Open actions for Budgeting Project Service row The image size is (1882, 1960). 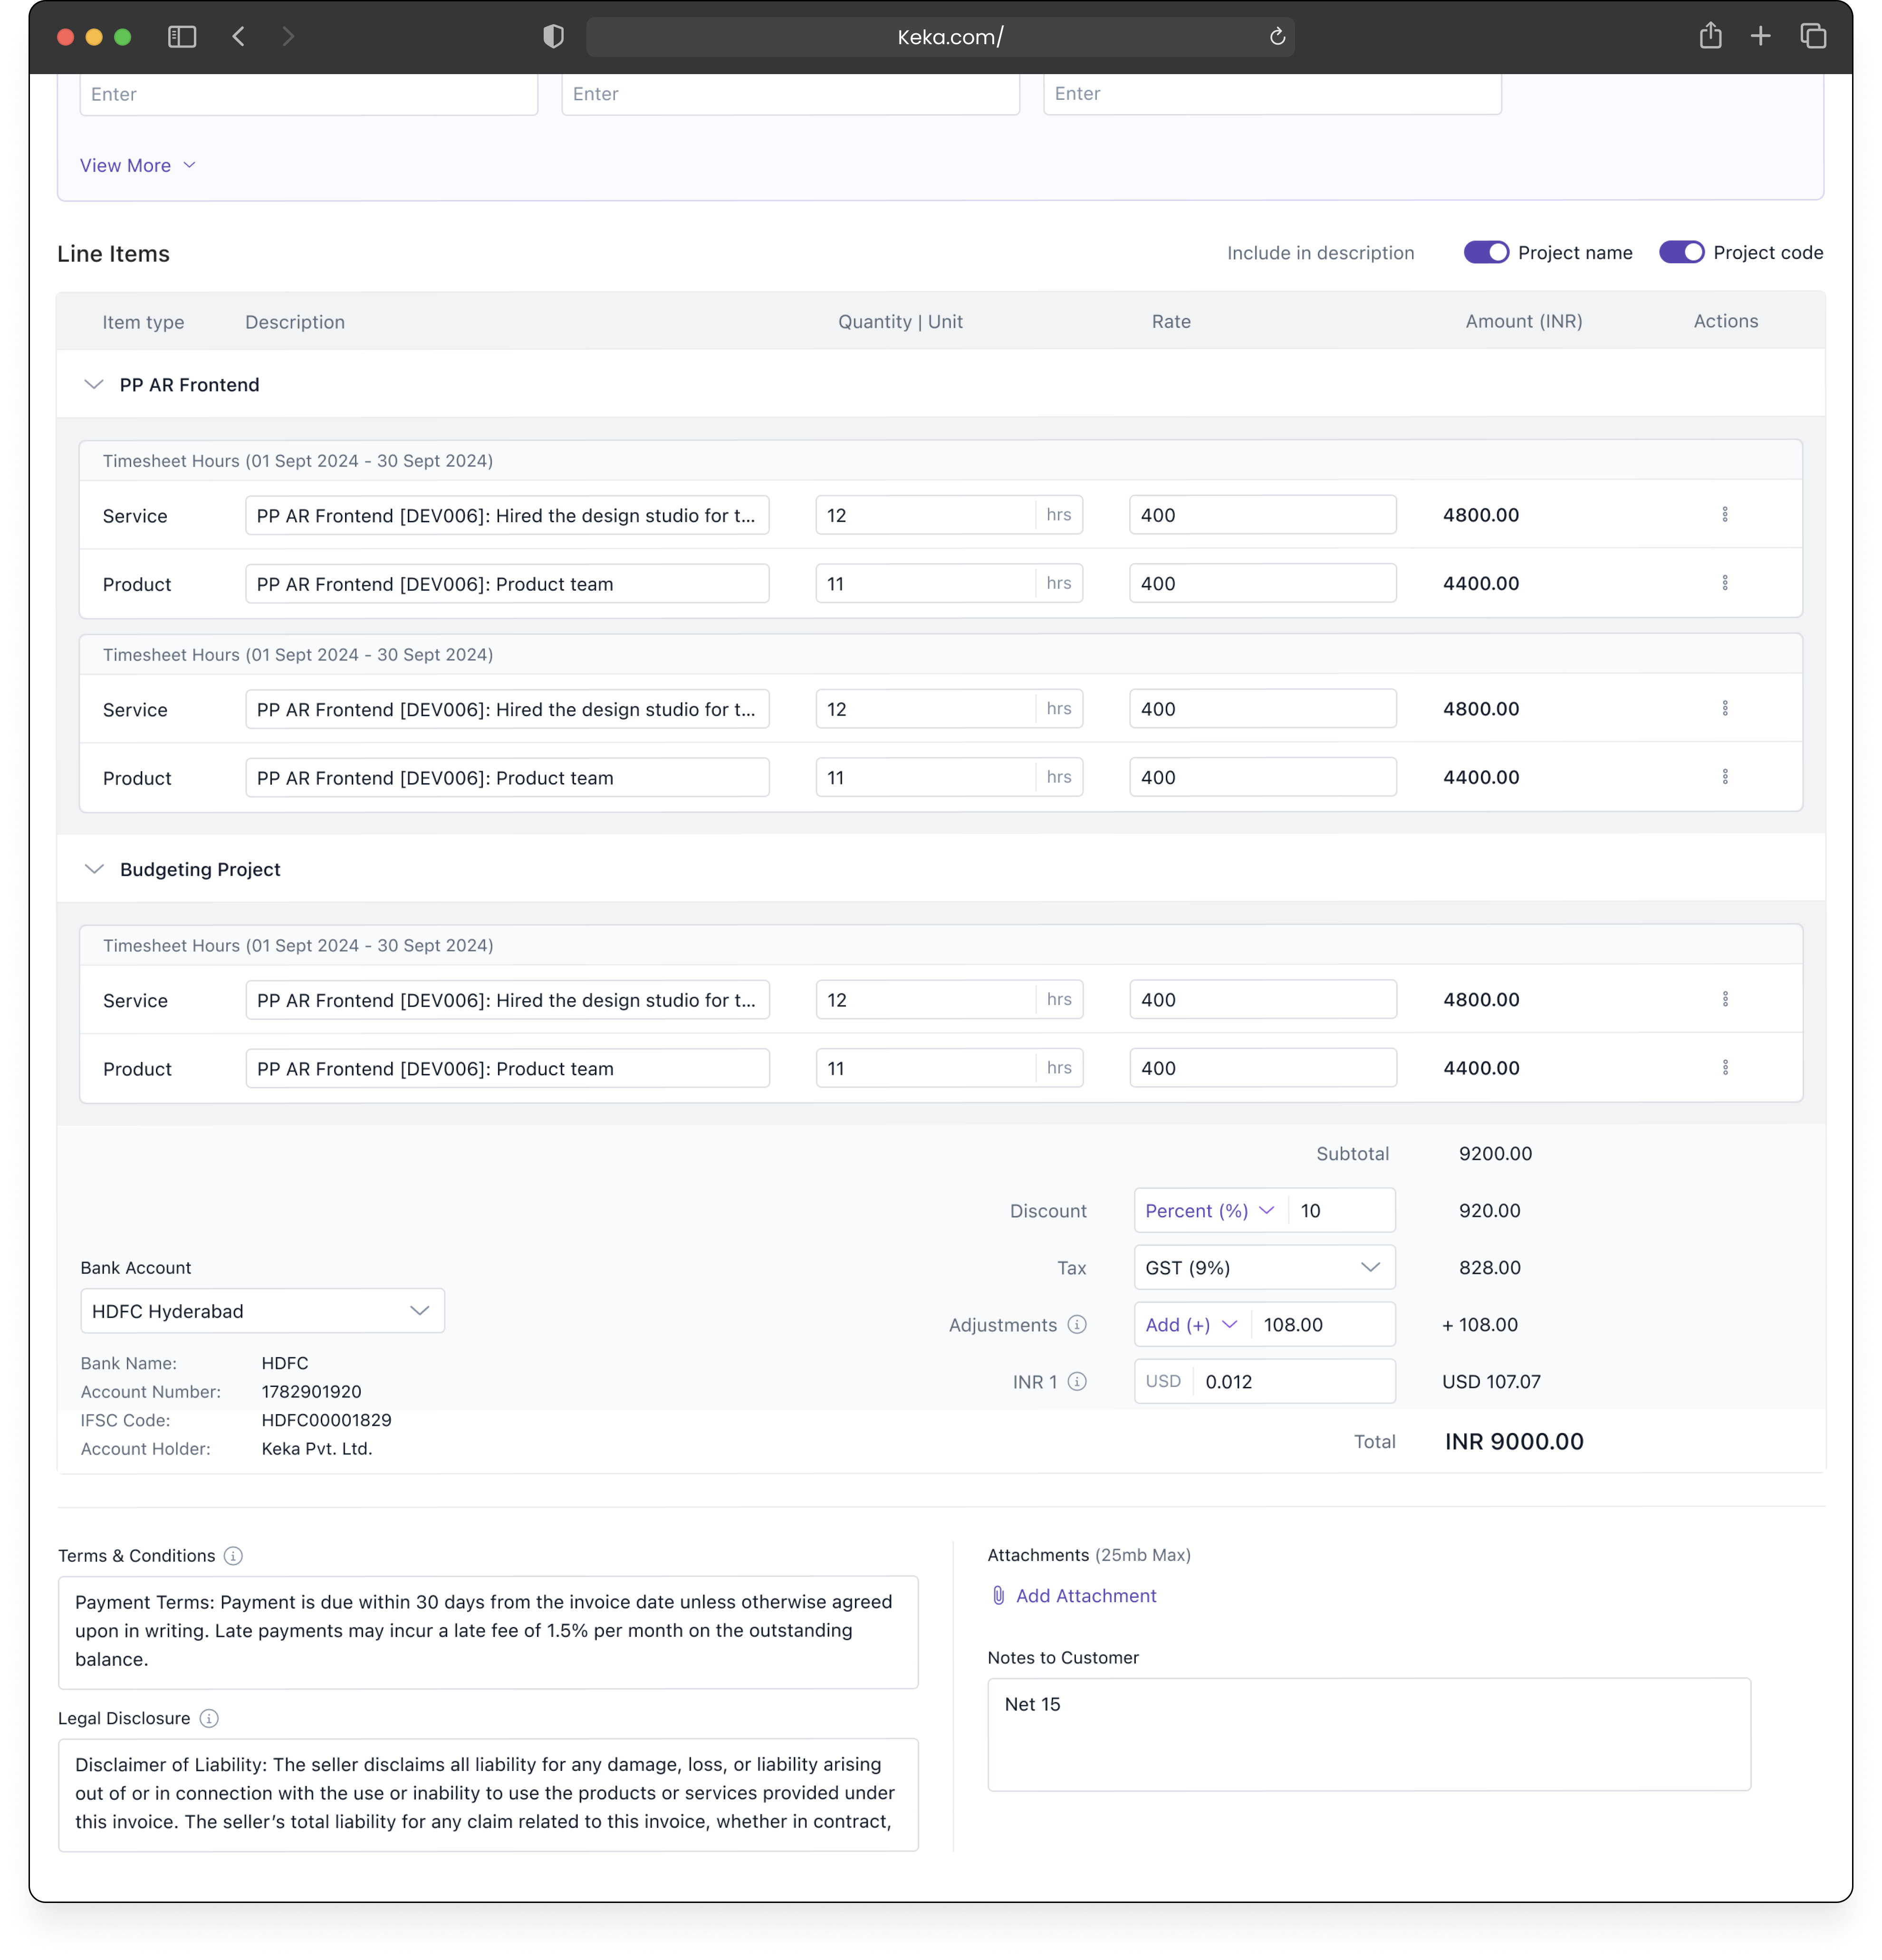pyautogui.click(x=1725, y=999)
